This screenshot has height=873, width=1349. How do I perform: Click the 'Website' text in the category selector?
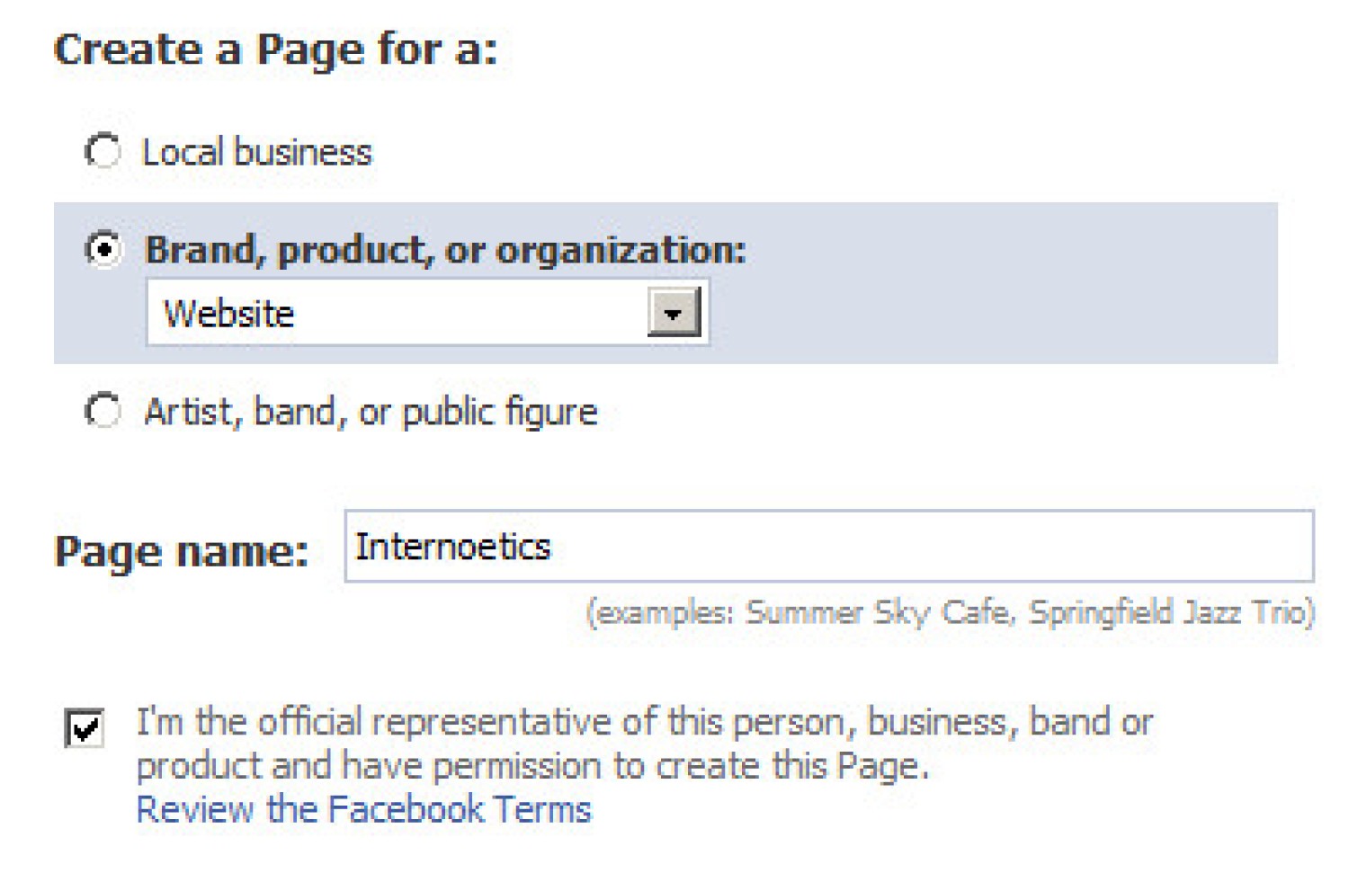[228, 314]
